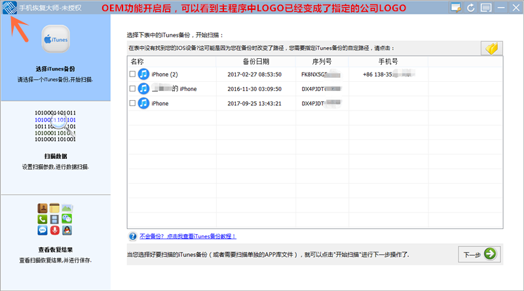This screenshot has width=524, height=291.
Task: Check the iPhone (2) backup checkbox
Action: [132, 74]
